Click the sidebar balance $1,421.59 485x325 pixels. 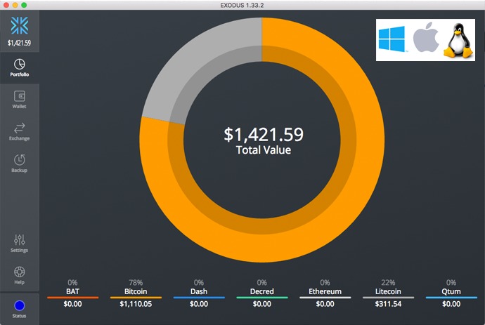pos(20,43)
